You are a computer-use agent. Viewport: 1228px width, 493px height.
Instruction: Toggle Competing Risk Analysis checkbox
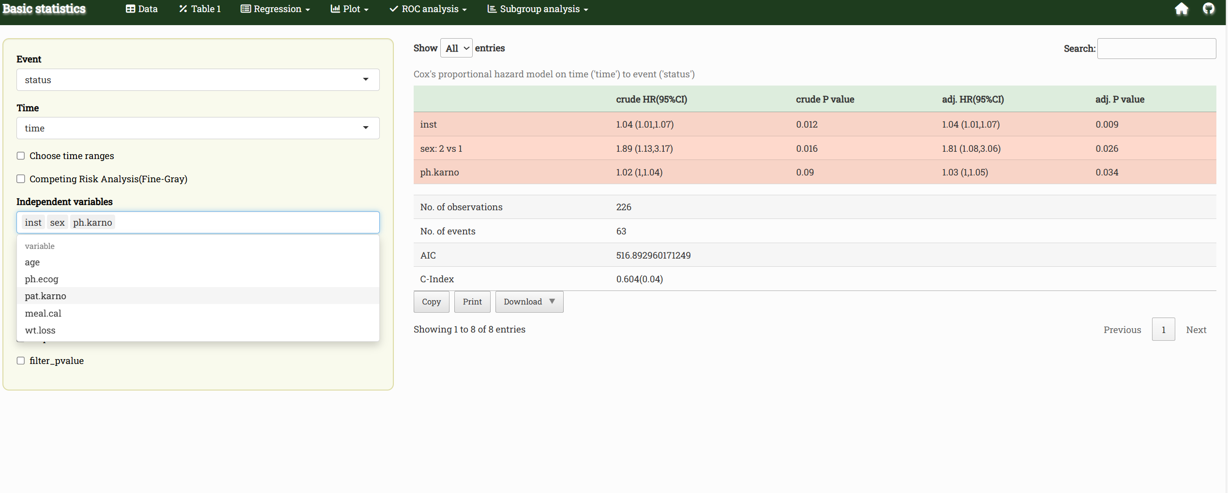[21, 179]
